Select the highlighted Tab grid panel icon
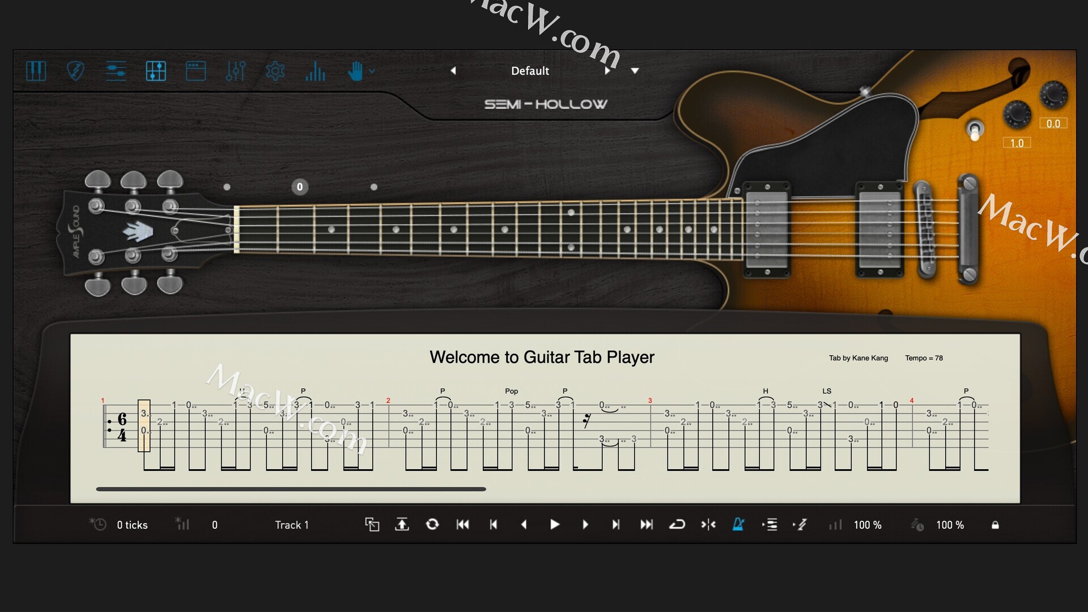The image size is (1088, 612). point(156,71)
